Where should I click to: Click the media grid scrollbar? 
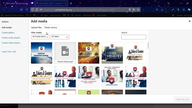[x=148, y=46]
